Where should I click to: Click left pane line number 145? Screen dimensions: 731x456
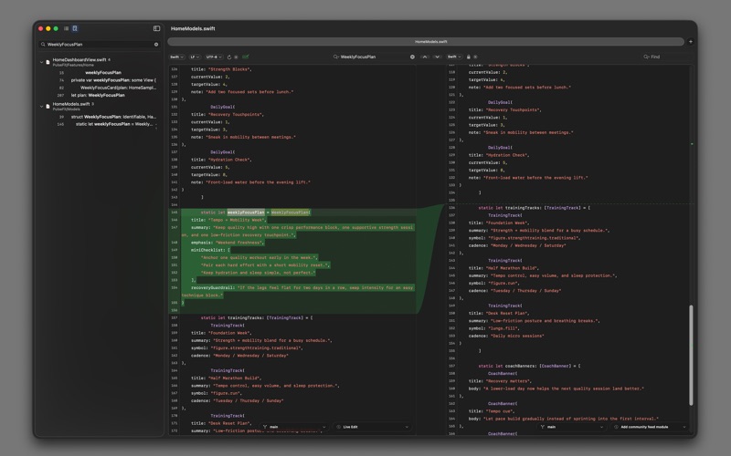[175, 212]
